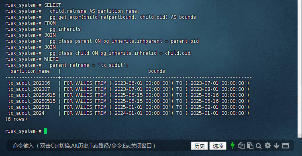
Task: Click the partition_name column header
Action: coord(30,71)
